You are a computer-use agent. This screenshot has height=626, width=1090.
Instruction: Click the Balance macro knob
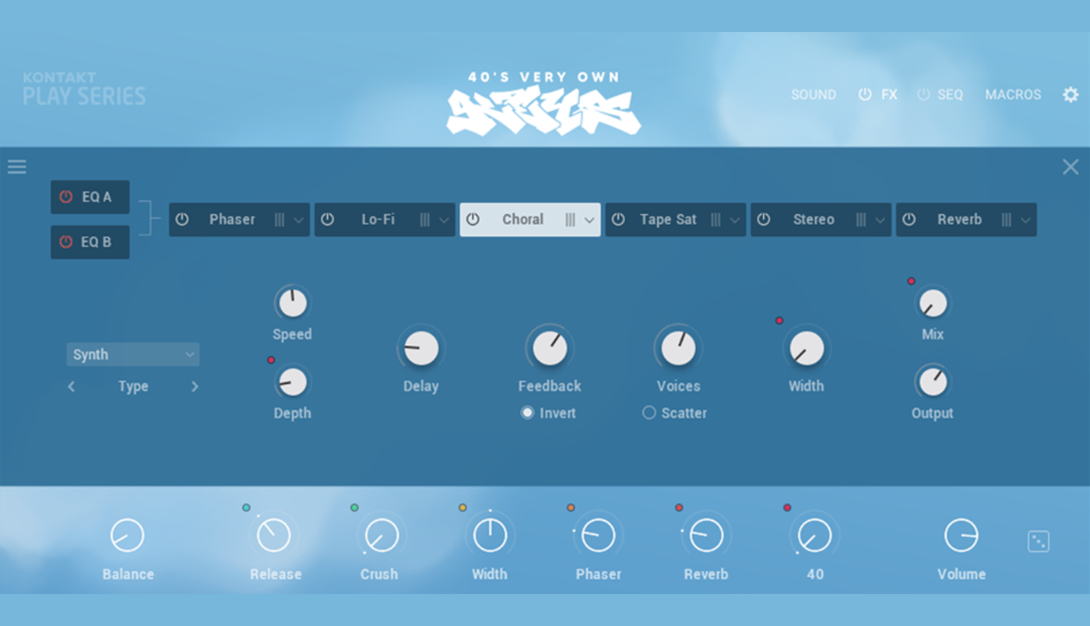point(128,536)
